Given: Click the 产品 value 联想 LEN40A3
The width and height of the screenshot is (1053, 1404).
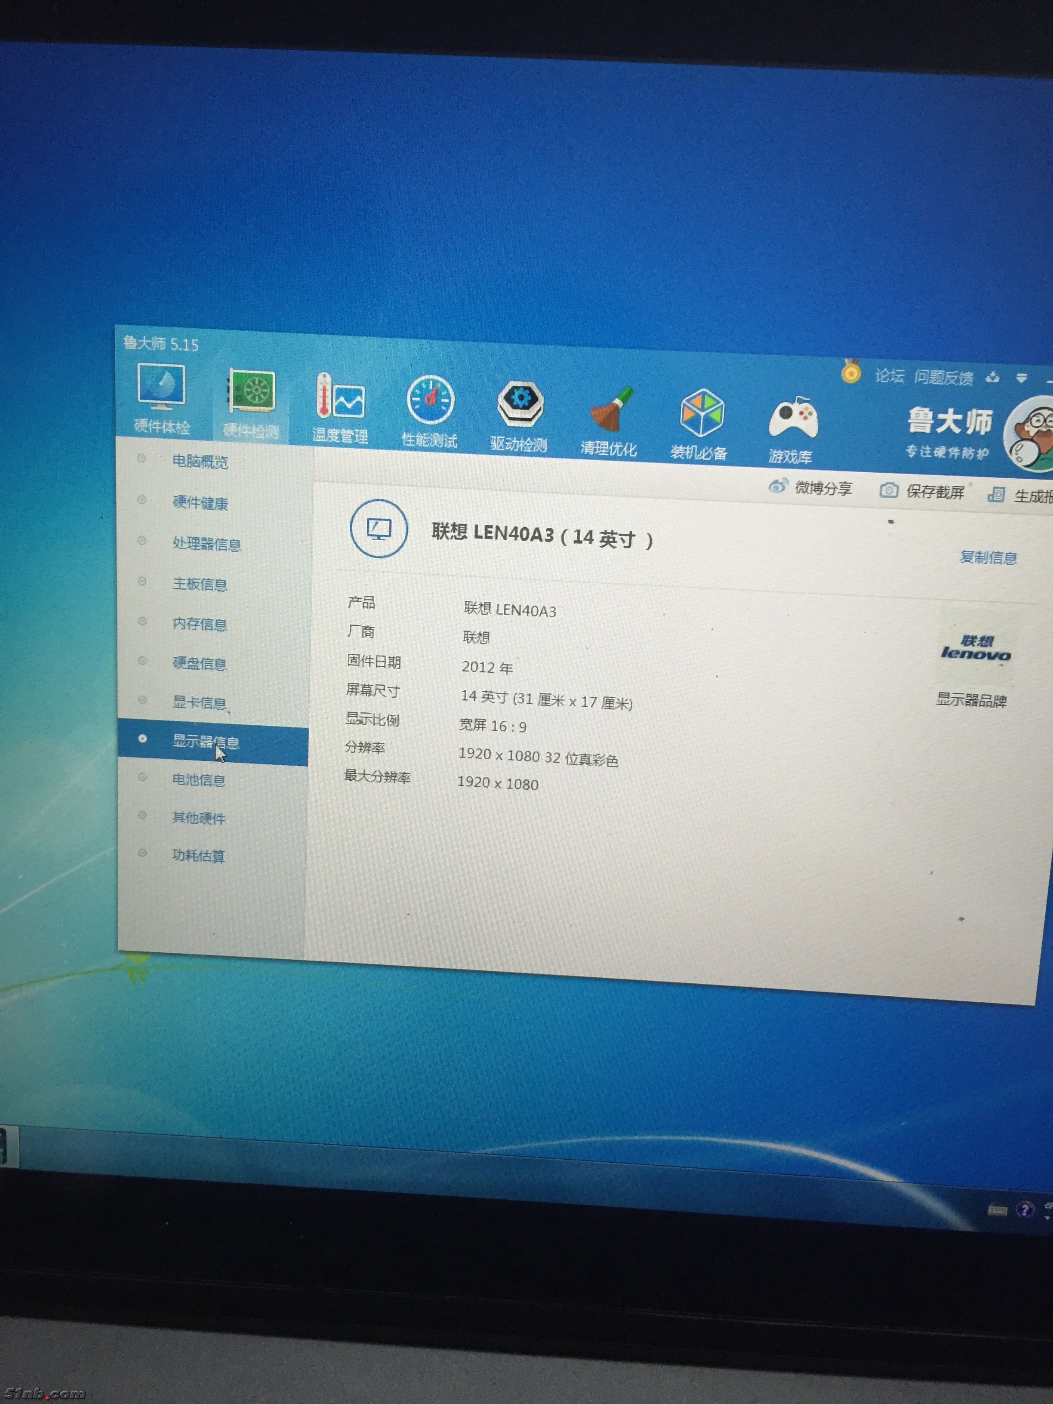Looking at the screenshot, I should point(510,610).
